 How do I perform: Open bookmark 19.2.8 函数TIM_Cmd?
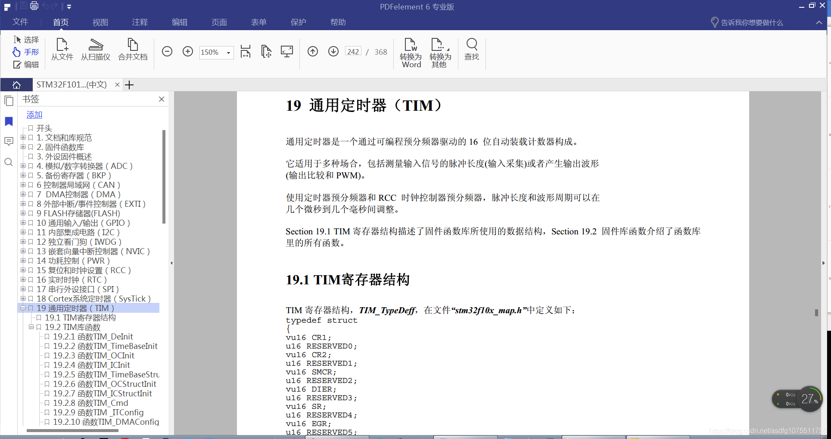[x=90, y=403]
